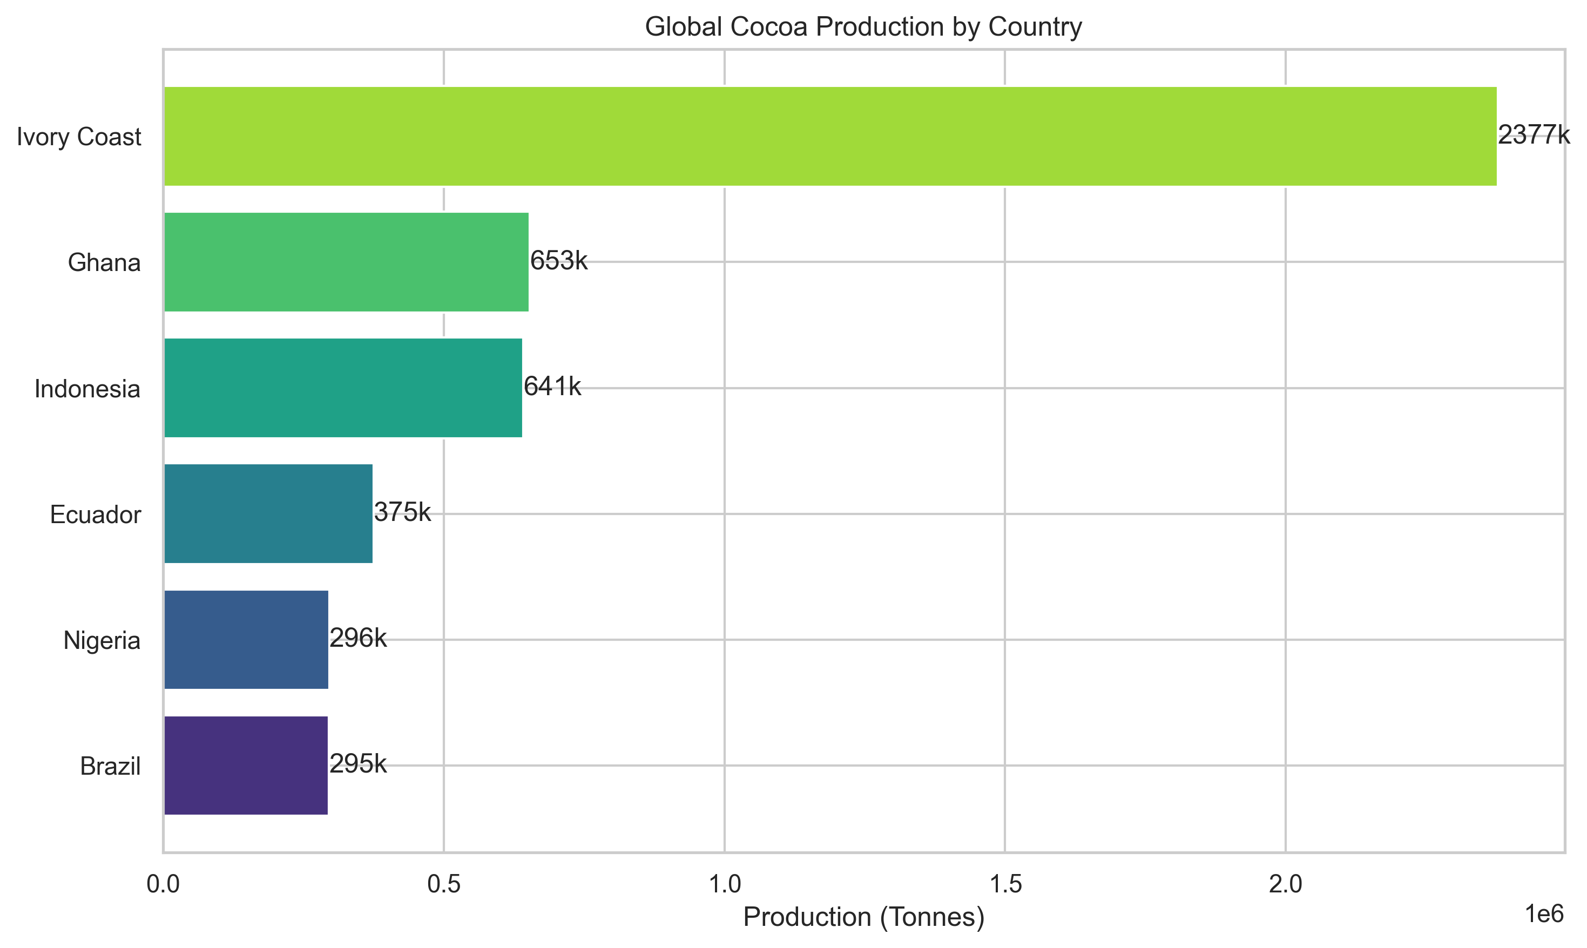Click the Nigeria production bar
This screenshot has width=1587, height=948.
246,640
